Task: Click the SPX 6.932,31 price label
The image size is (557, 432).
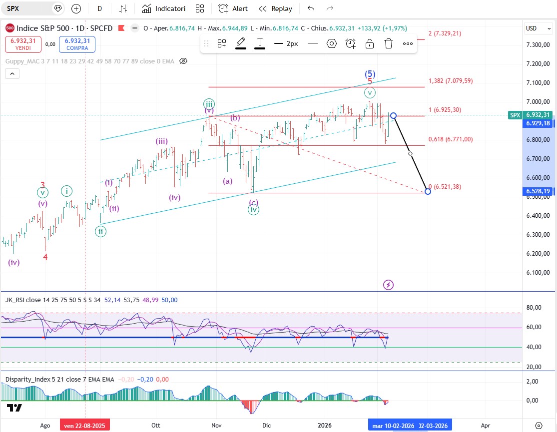Action: tap(531, 115)
